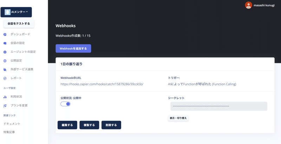This screenshot has height=144, width=281.
Task: Click 編集する button
Action: [x=67, y=125]
